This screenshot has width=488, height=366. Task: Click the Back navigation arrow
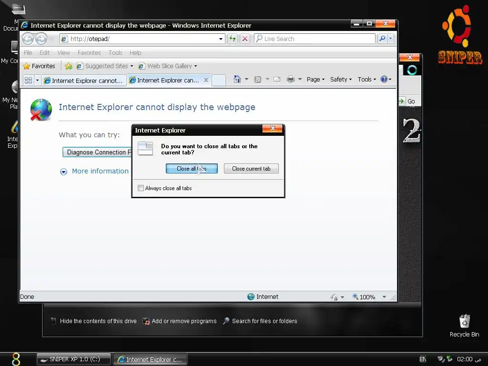pyautogui.click(x=28, y=39)
